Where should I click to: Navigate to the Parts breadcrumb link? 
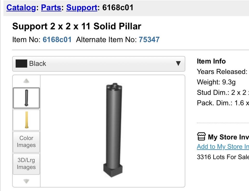(51, 8)
